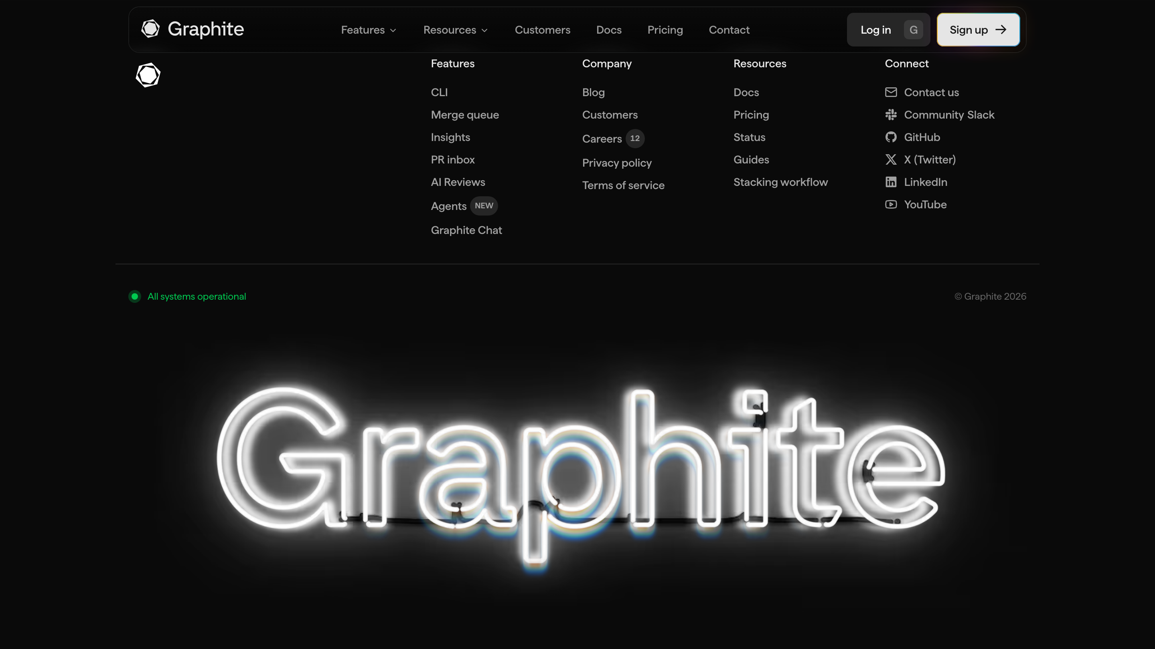This screenshot has width=1155, height=649.
Task: Click the arrow icon on Sign up
Action: (x=1001, y=30)
